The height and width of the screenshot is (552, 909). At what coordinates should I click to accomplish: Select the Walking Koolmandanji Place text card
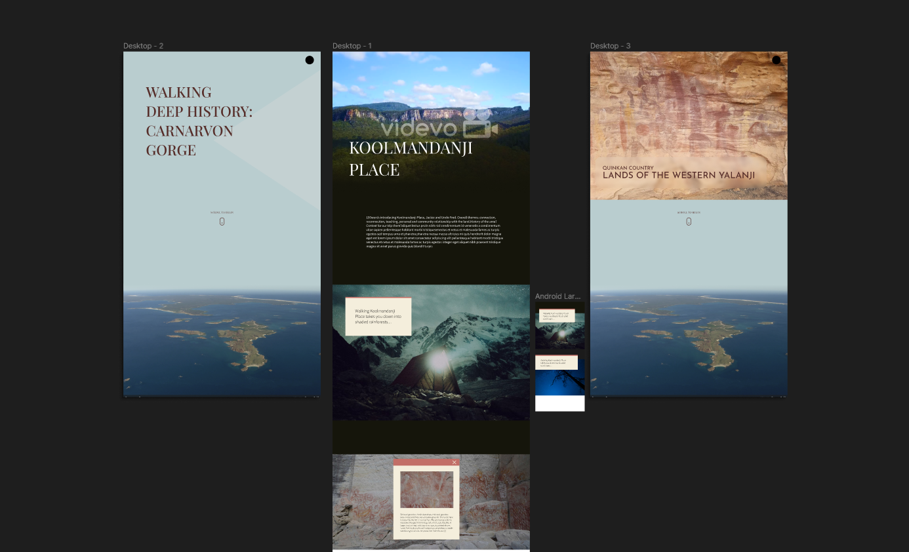tap(378, 317)
